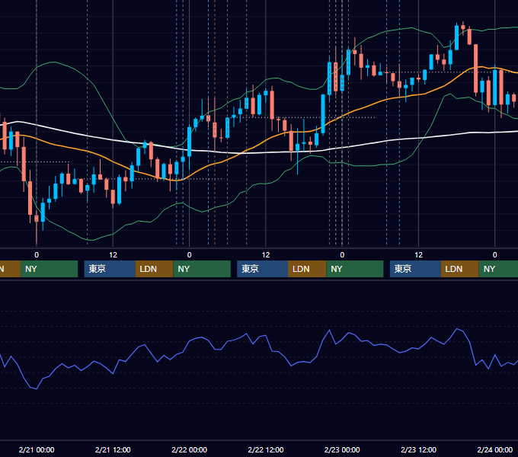Screen dimensions: 518x457
Task: Click hour label 12 above 2/21 12:00
Action: coord(113,255)
